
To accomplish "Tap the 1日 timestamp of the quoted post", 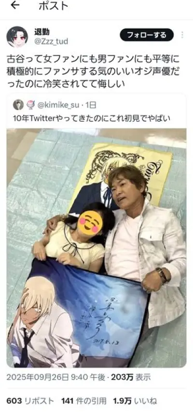I will (91, 105).
